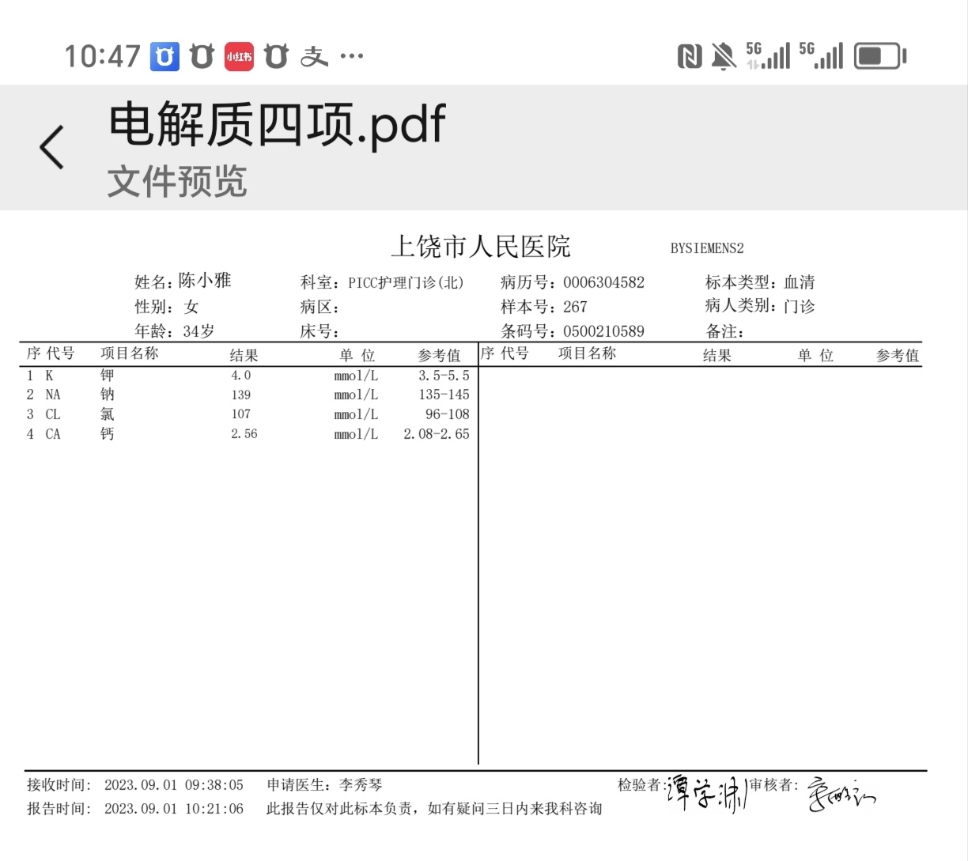Tap the department PICC护理门诊(北)
The width and height of the screenshot is (968, 861).
(406, 282)
